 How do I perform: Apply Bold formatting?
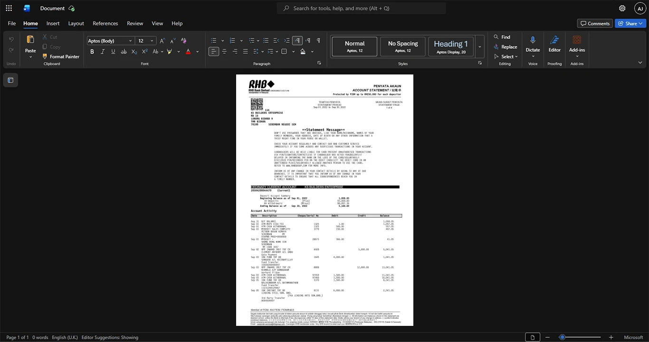(x=92, y=51)
